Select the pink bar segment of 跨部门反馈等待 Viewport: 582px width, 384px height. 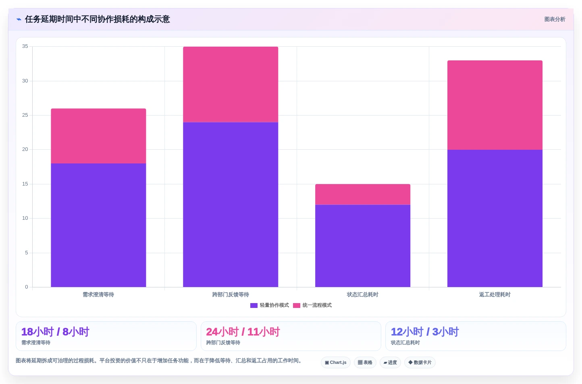(x=231, y=85)
